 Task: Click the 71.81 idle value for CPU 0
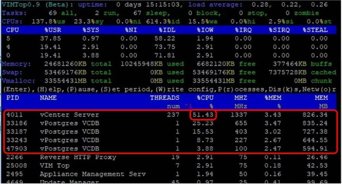point(165,55)
